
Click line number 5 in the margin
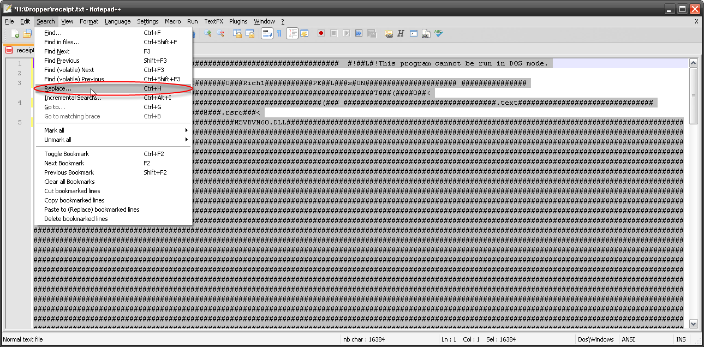(x=19, y=122)
